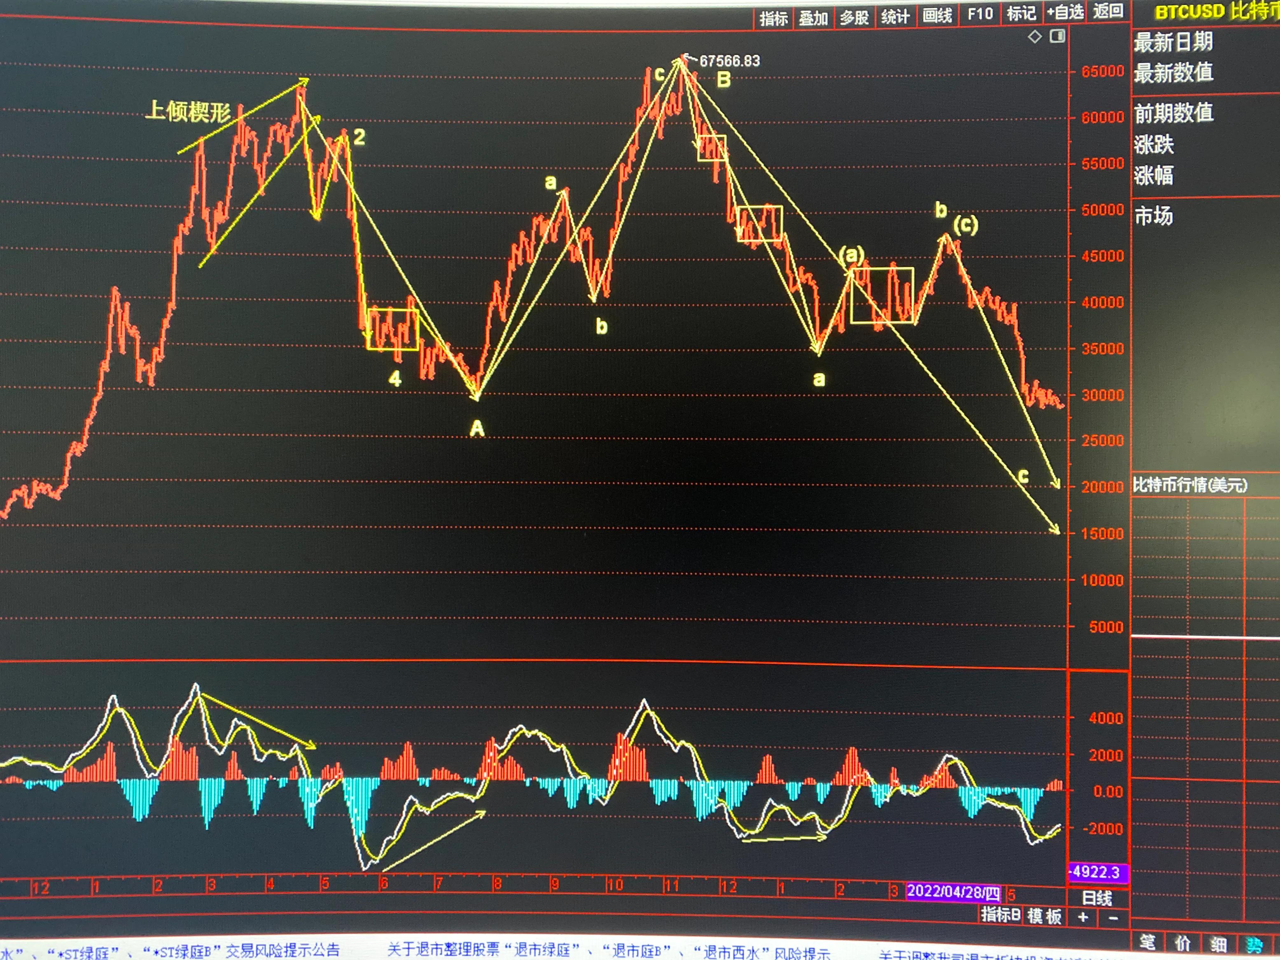Toggle the side panel layout icon
This screenshot has width=1280, height=960.
pos(1057,37)
